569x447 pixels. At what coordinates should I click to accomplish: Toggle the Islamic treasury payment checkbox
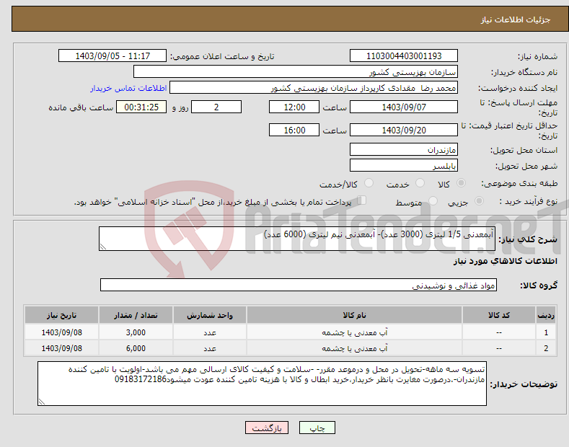tap(362, 200)
